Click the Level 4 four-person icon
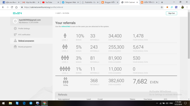Screen dimensions: 190x106 tap(65, 69)
